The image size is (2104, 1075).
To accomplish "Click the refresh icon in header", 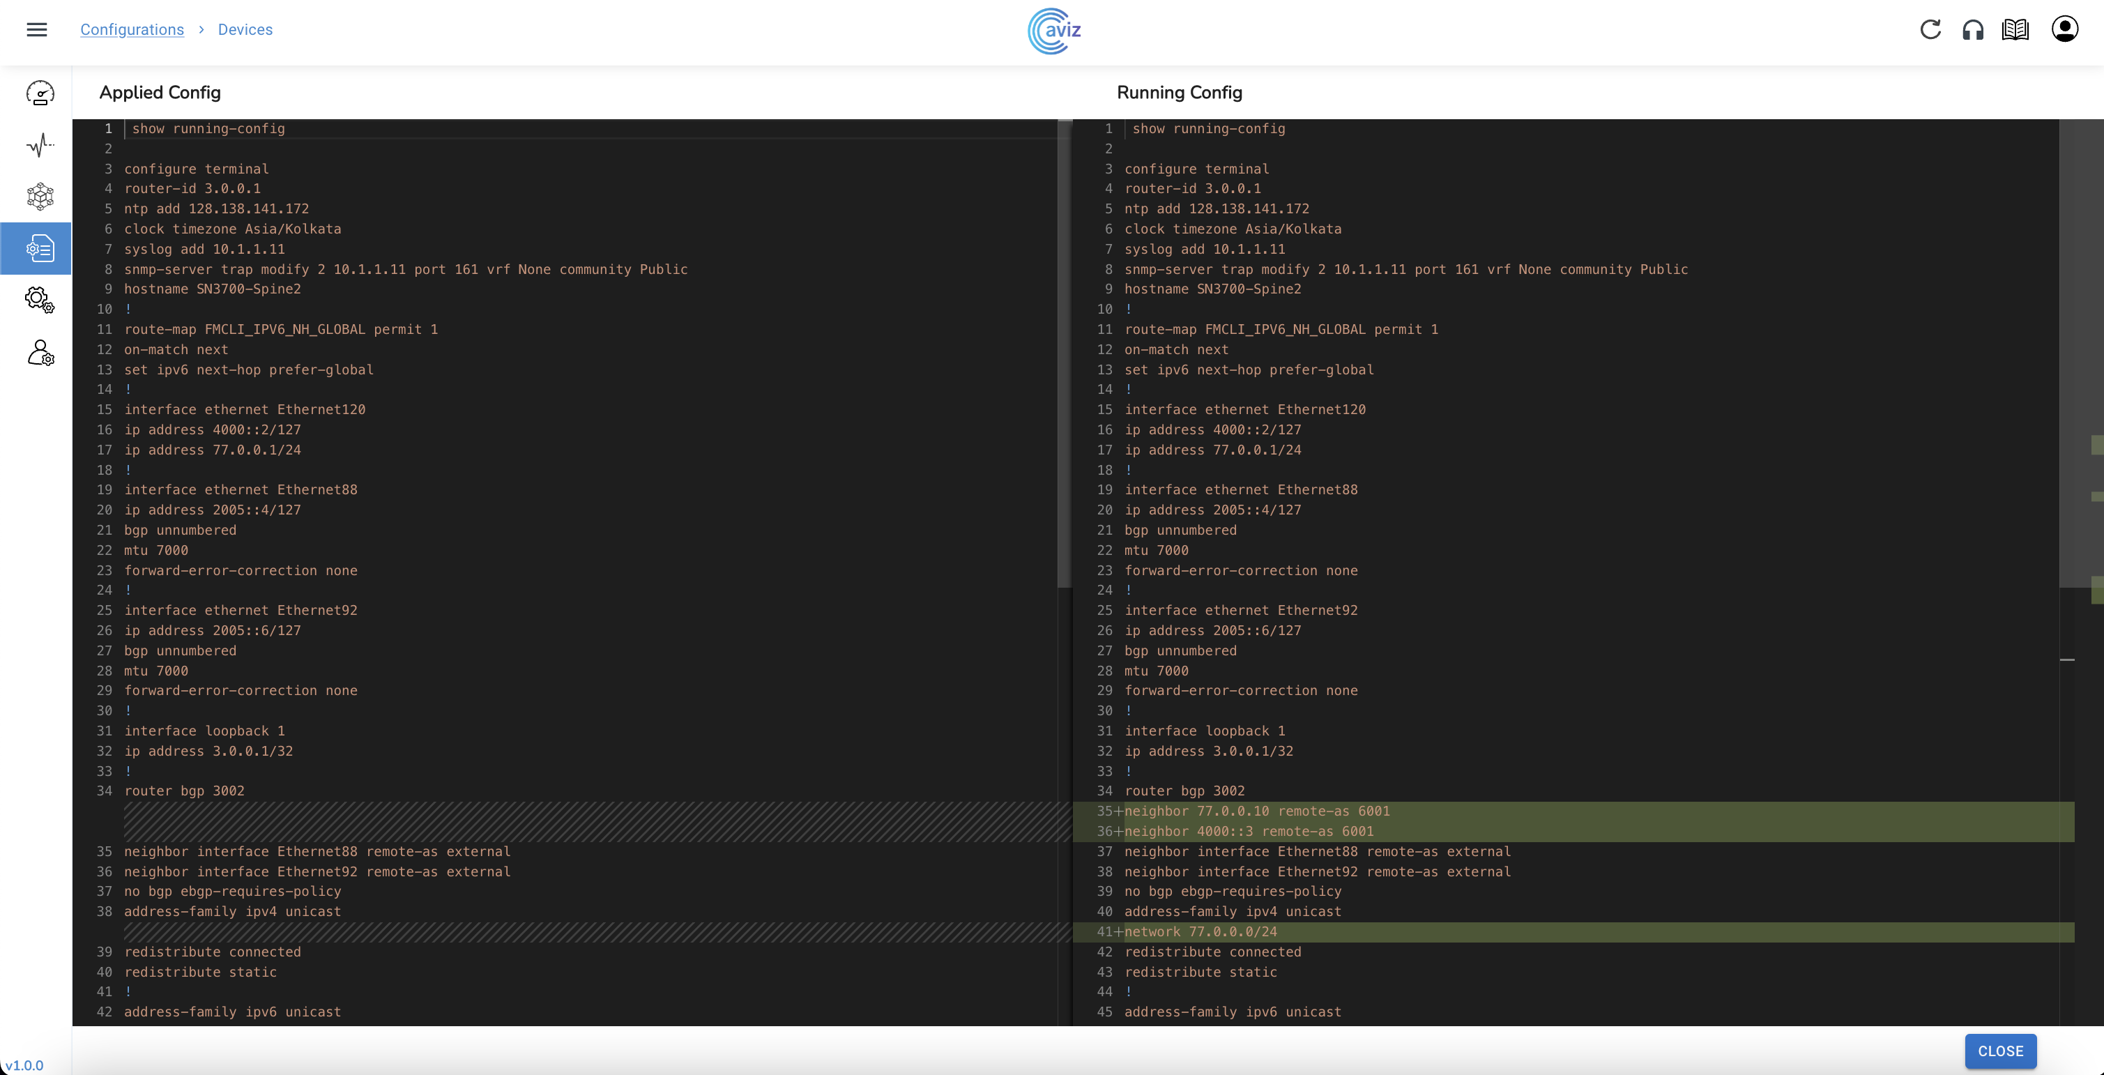I will [x=1930, y=29].
